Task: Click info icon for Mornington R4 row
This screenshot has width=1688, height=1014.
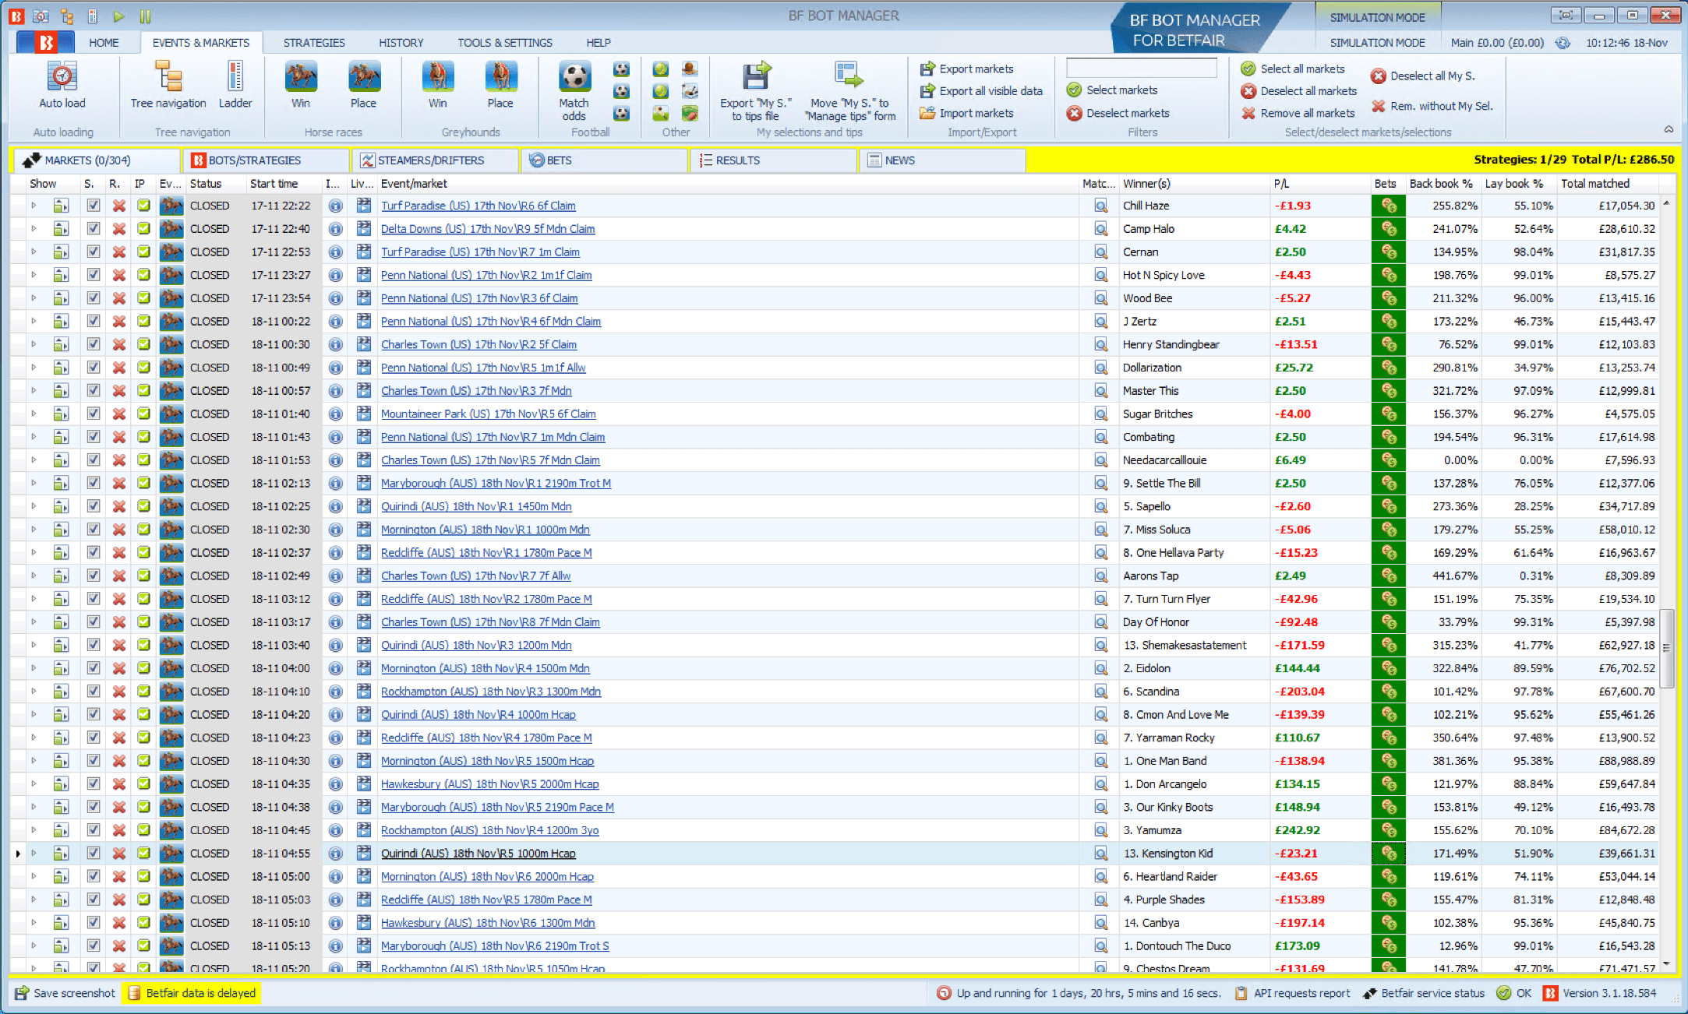Action: pos(335,669)
